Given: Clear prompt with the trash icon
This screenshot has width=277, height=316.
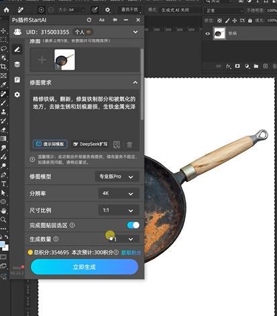Looking at the screenshot, I should [x=129, y=144].
